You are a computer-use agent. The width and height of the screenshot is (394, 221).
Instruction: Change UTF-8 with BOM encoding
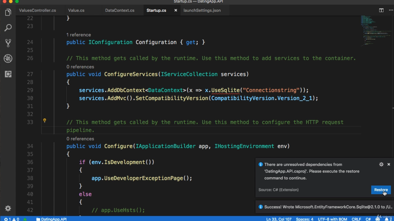[x=332, y=219]
